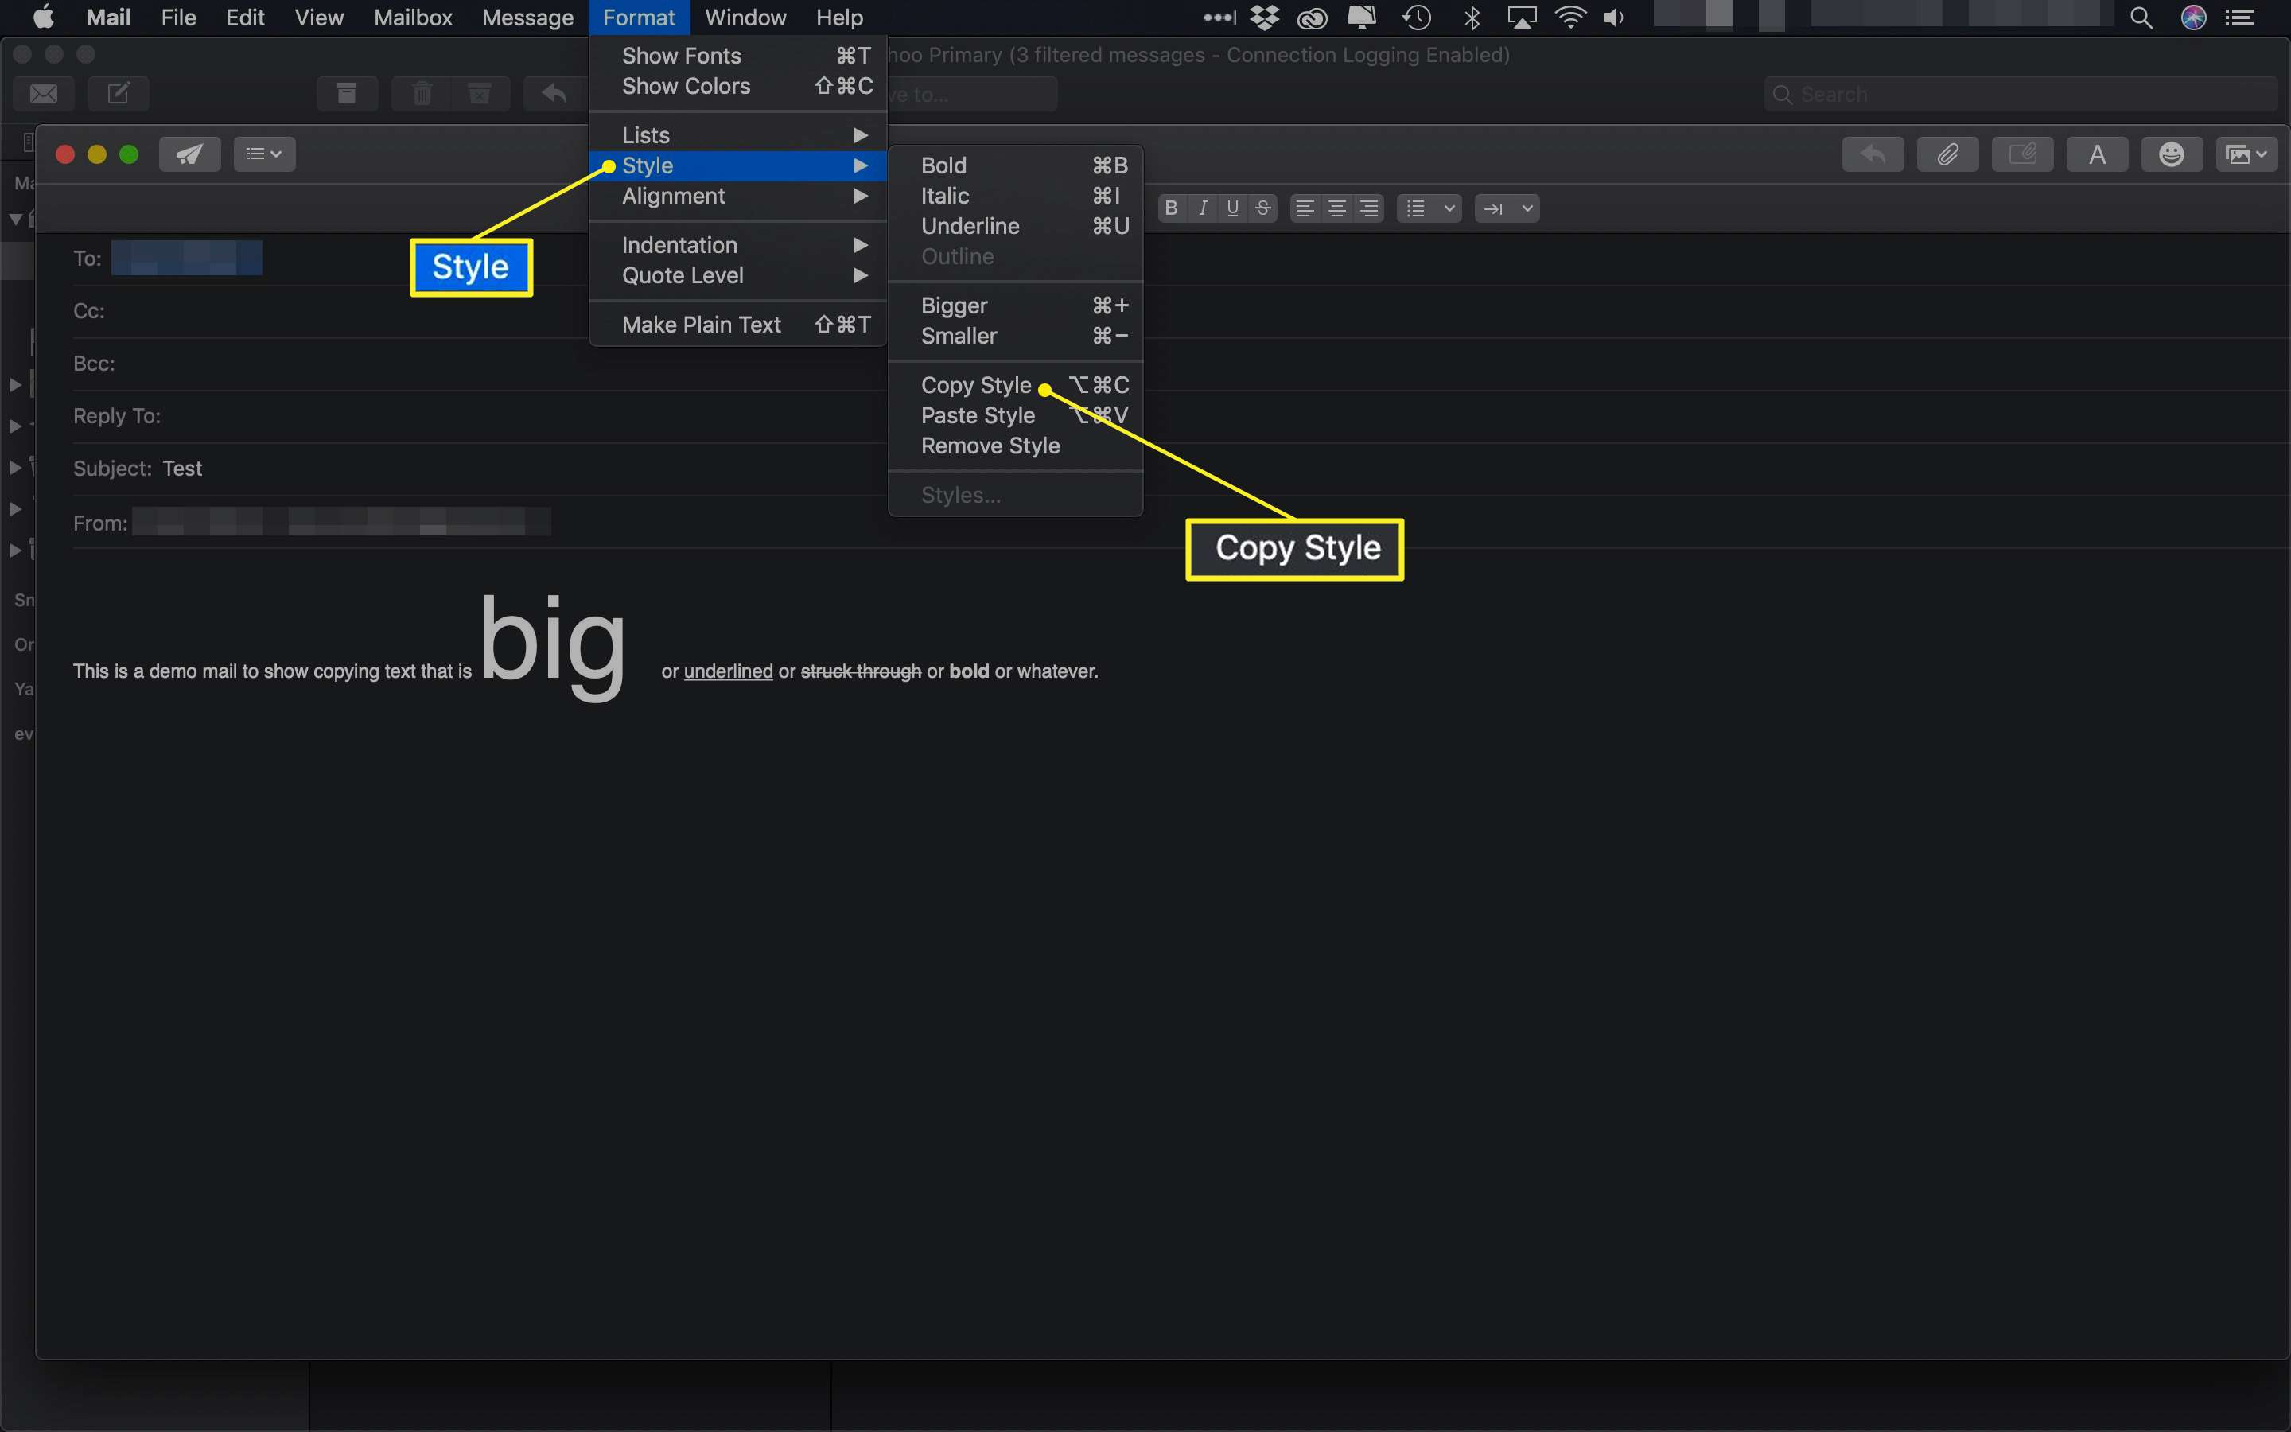This screenshot has width=2291, height=1432.
Task: Open the emoji picker smiley icon
Action: (x=2171, y=154)
